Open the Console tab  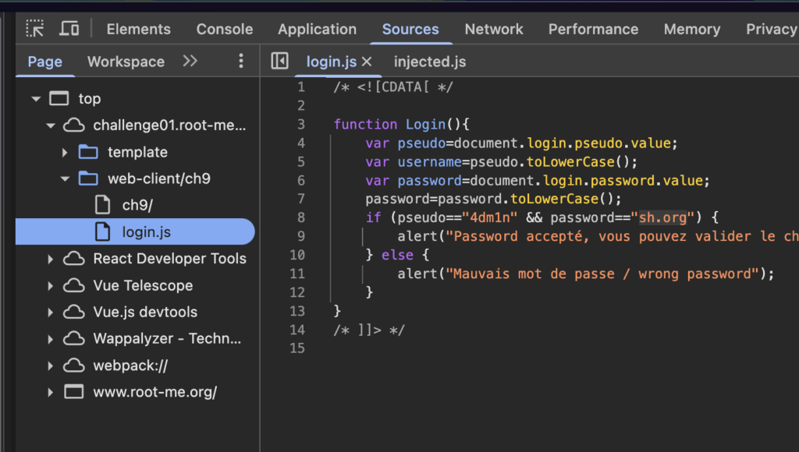tap(224, 29)
